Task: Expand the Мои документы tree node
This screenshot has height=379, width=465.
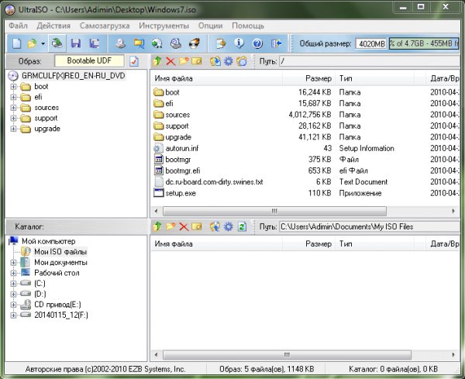Action: 13,263
